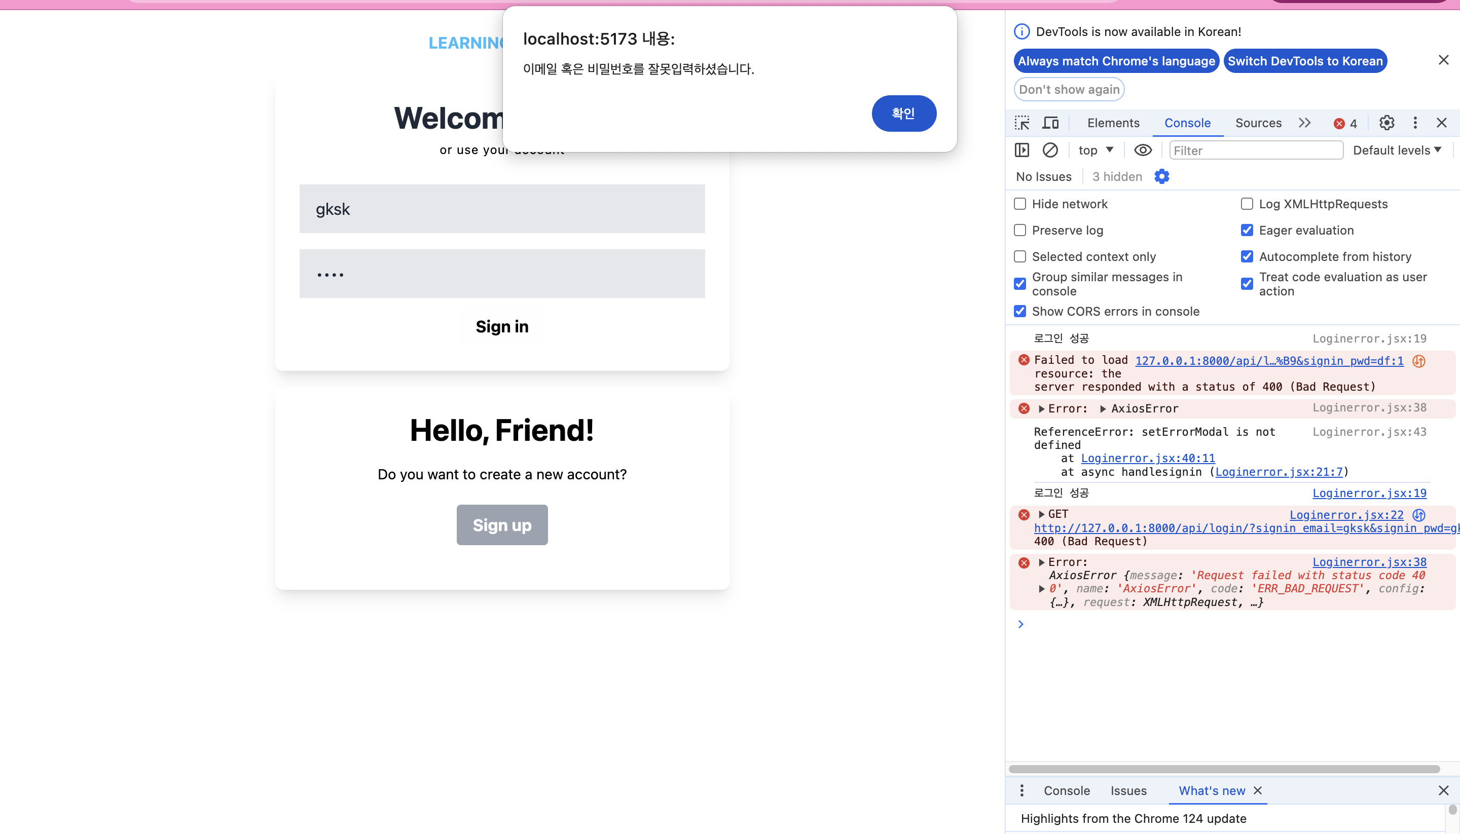Screen dimensions: 1460x834
Task: Click the clear console icon
Action: (x=1050, y=150)
